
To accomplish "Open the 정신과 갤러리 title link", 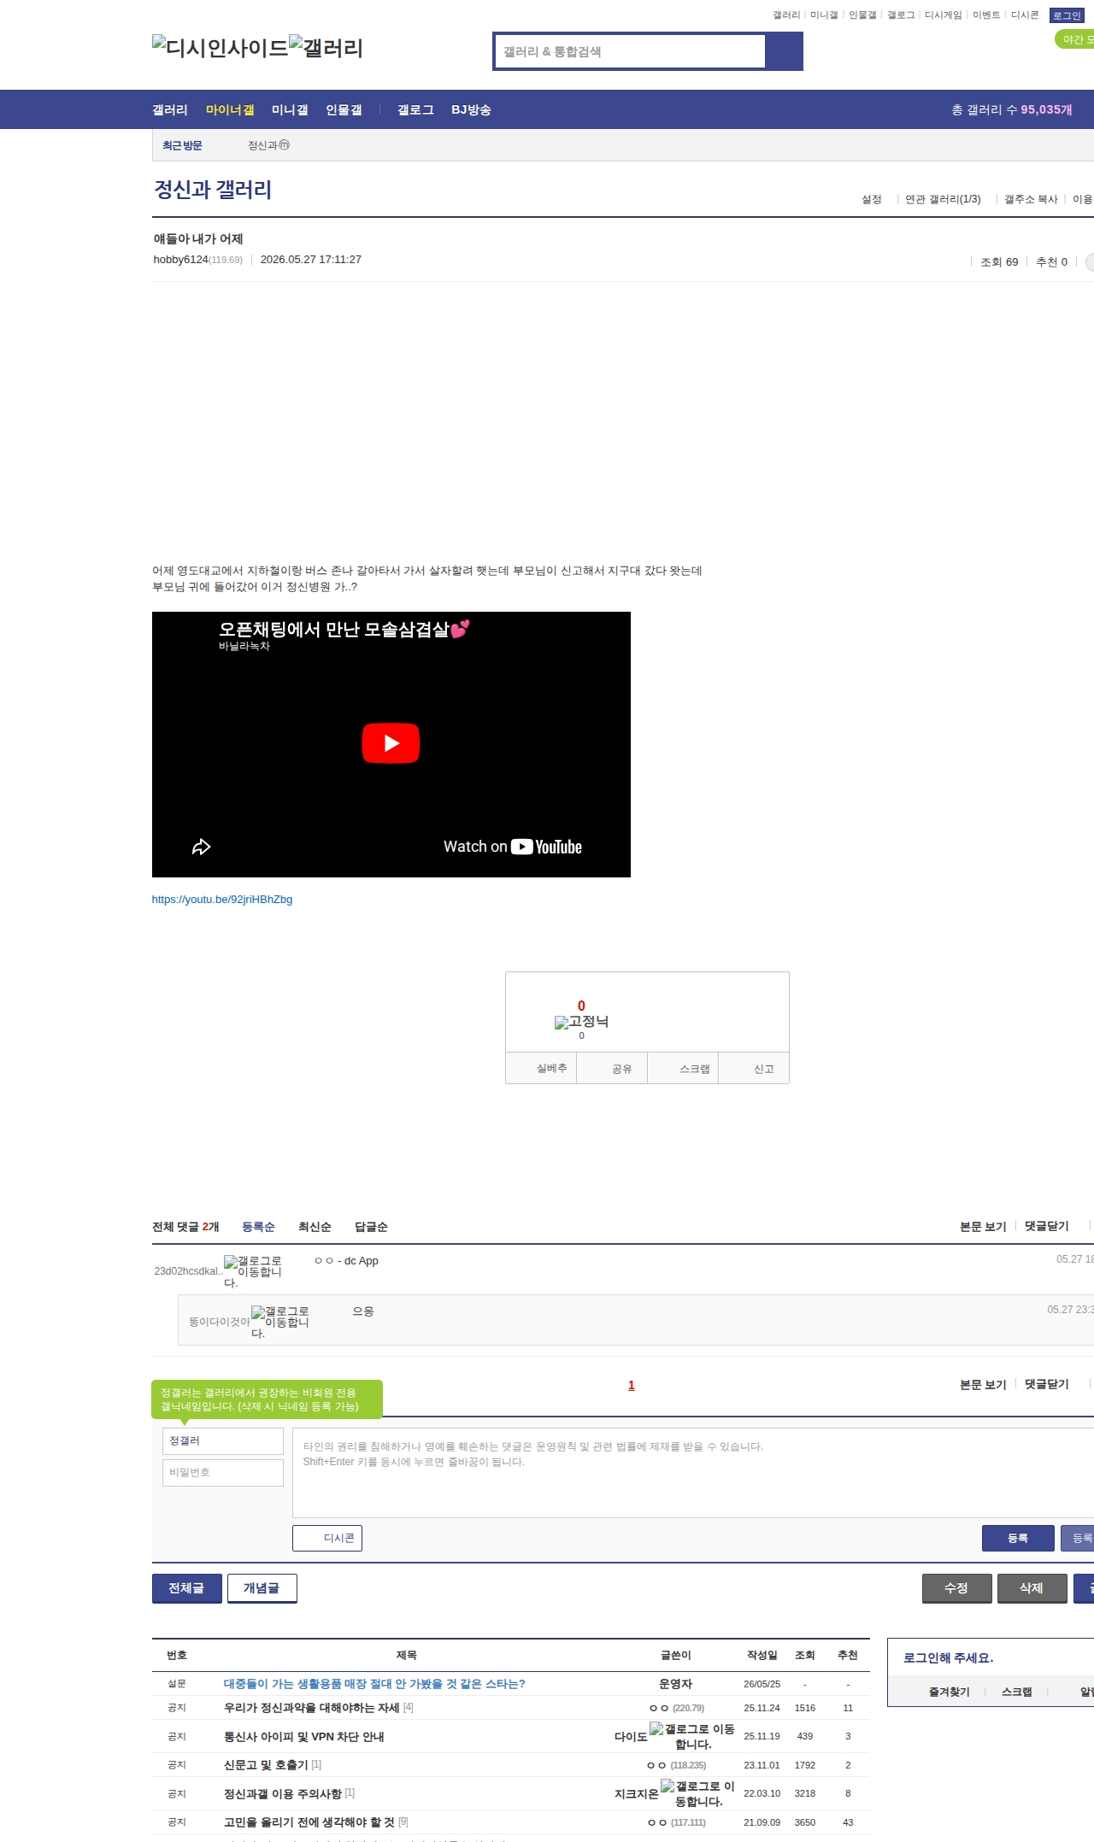I will coord(213,190).
